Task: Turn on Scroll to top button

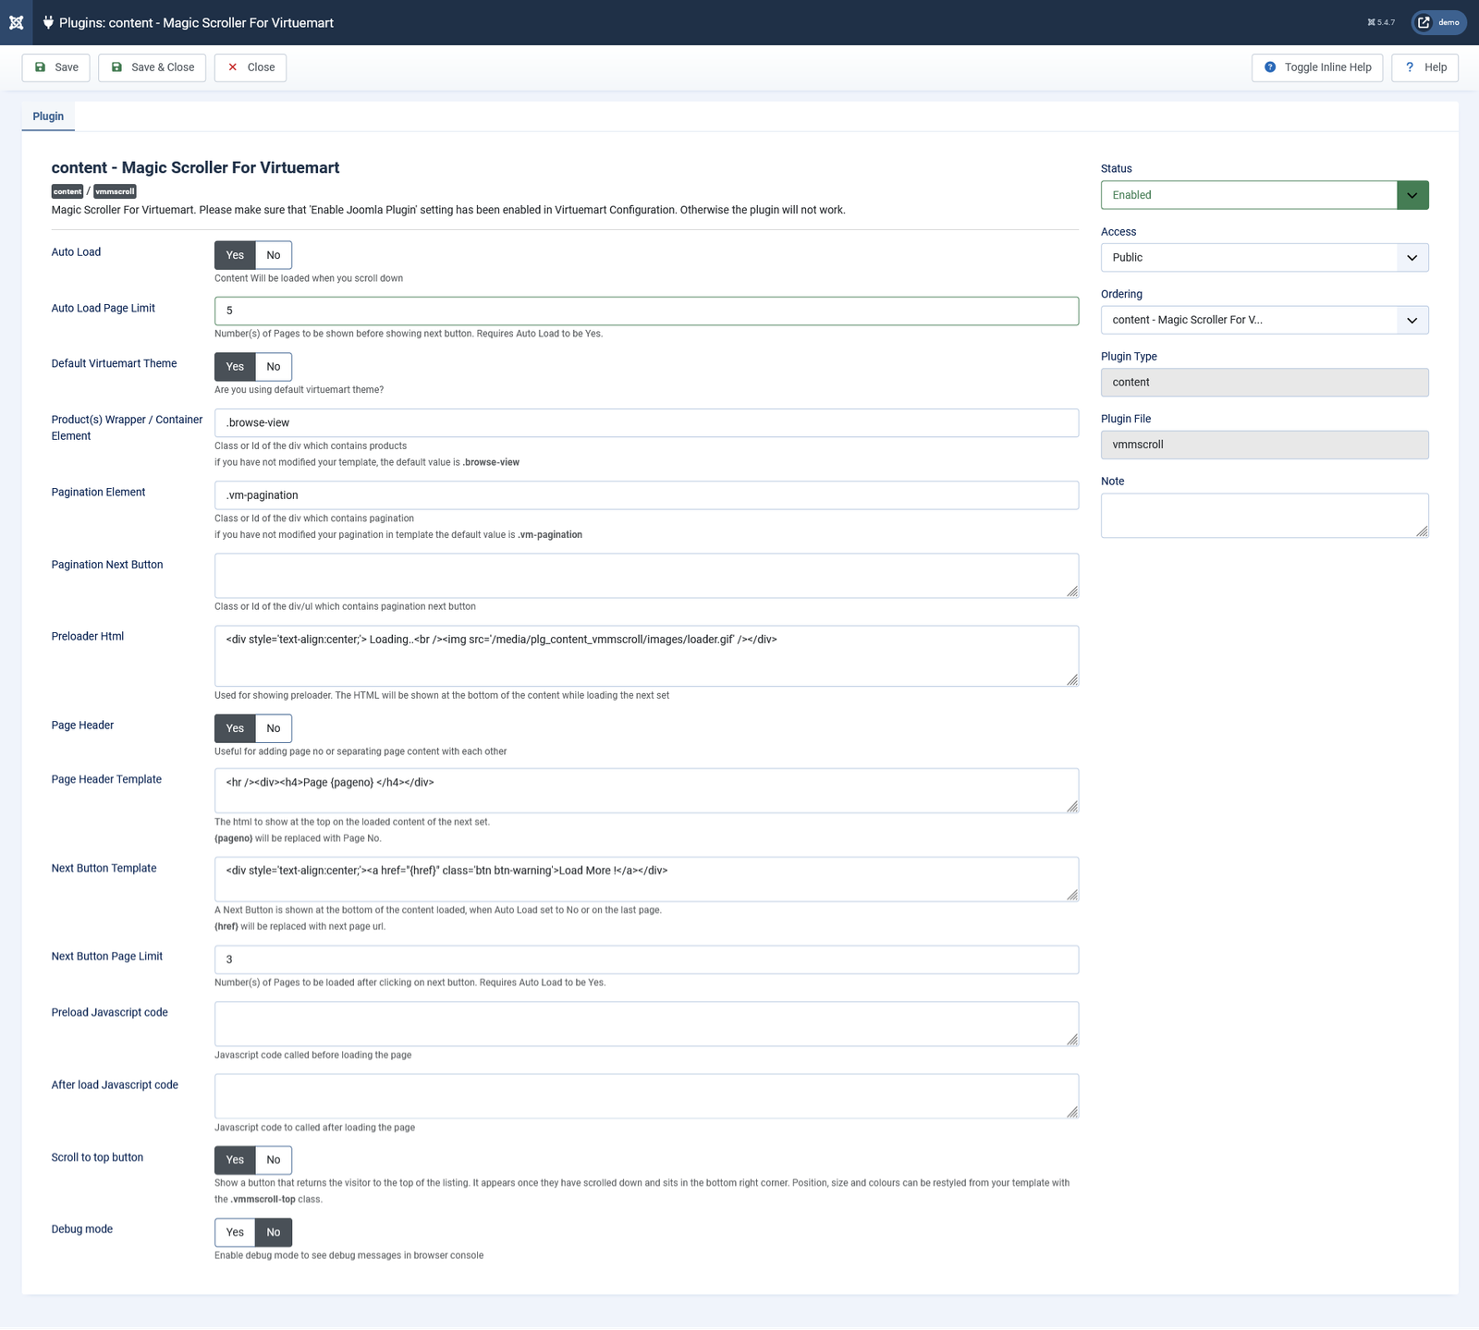Action: pyautogui.click(x=235, y=1160)
